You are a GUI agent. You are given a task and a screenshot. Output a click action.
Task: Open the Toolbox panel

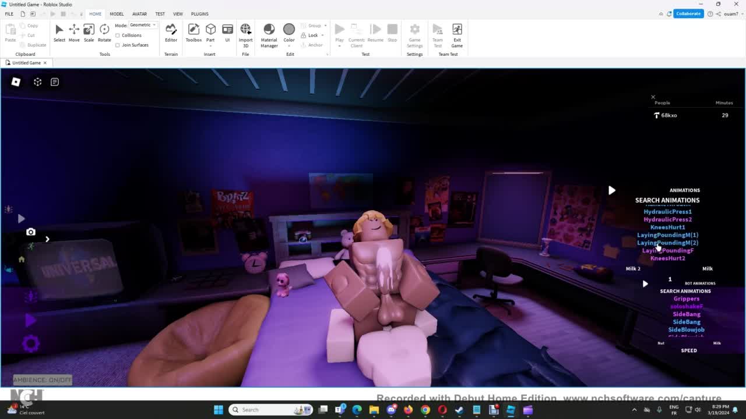(193, 33)
